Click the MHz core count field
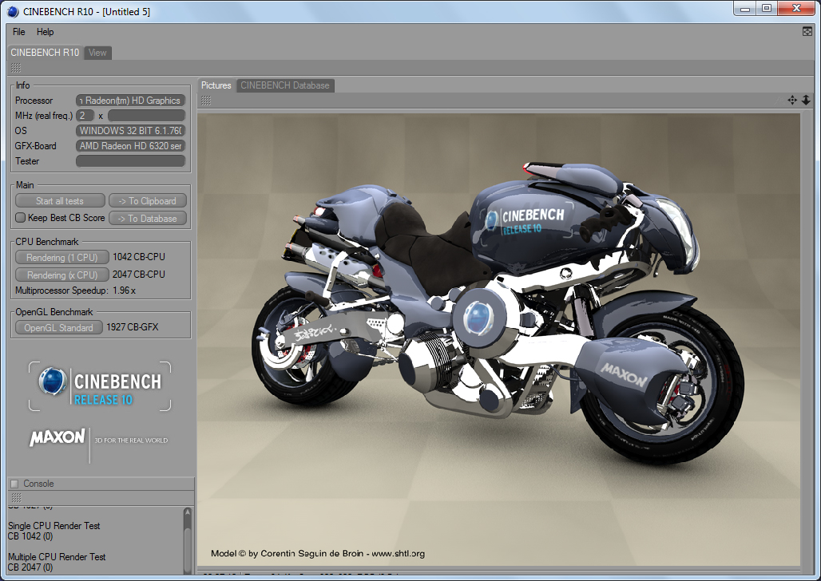This screenshot has height=581, width=821. tap(85, 116)
